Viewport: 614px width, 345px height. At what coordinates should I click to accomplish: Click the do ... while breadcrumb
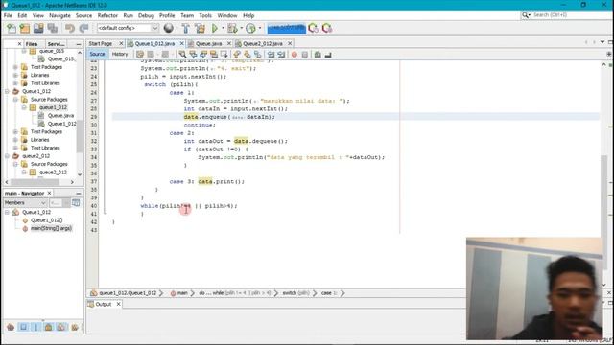[x=235, y=293]
